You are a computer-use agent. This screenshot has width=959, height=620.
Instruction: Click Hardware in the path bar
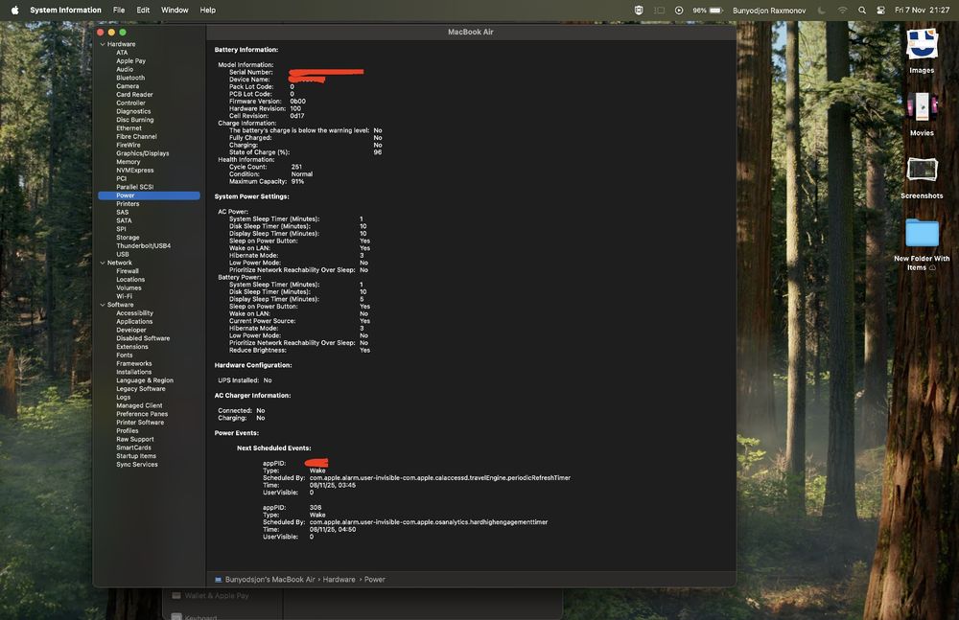tap(339, 580)
